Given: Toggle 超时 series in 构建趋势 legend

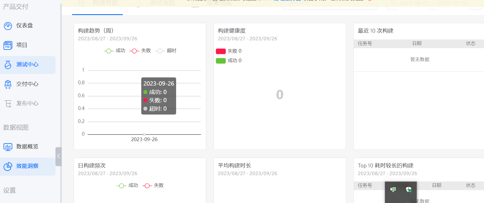Looking at the screenshot, I should pyautogui.click(x=166, y=51).
